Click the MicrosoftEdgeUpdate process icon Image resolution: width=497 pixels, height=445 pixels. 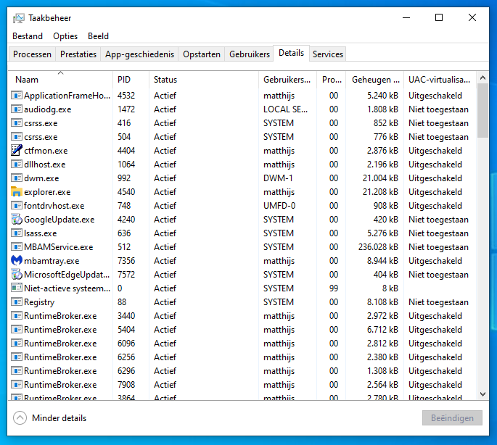(17, 275)
